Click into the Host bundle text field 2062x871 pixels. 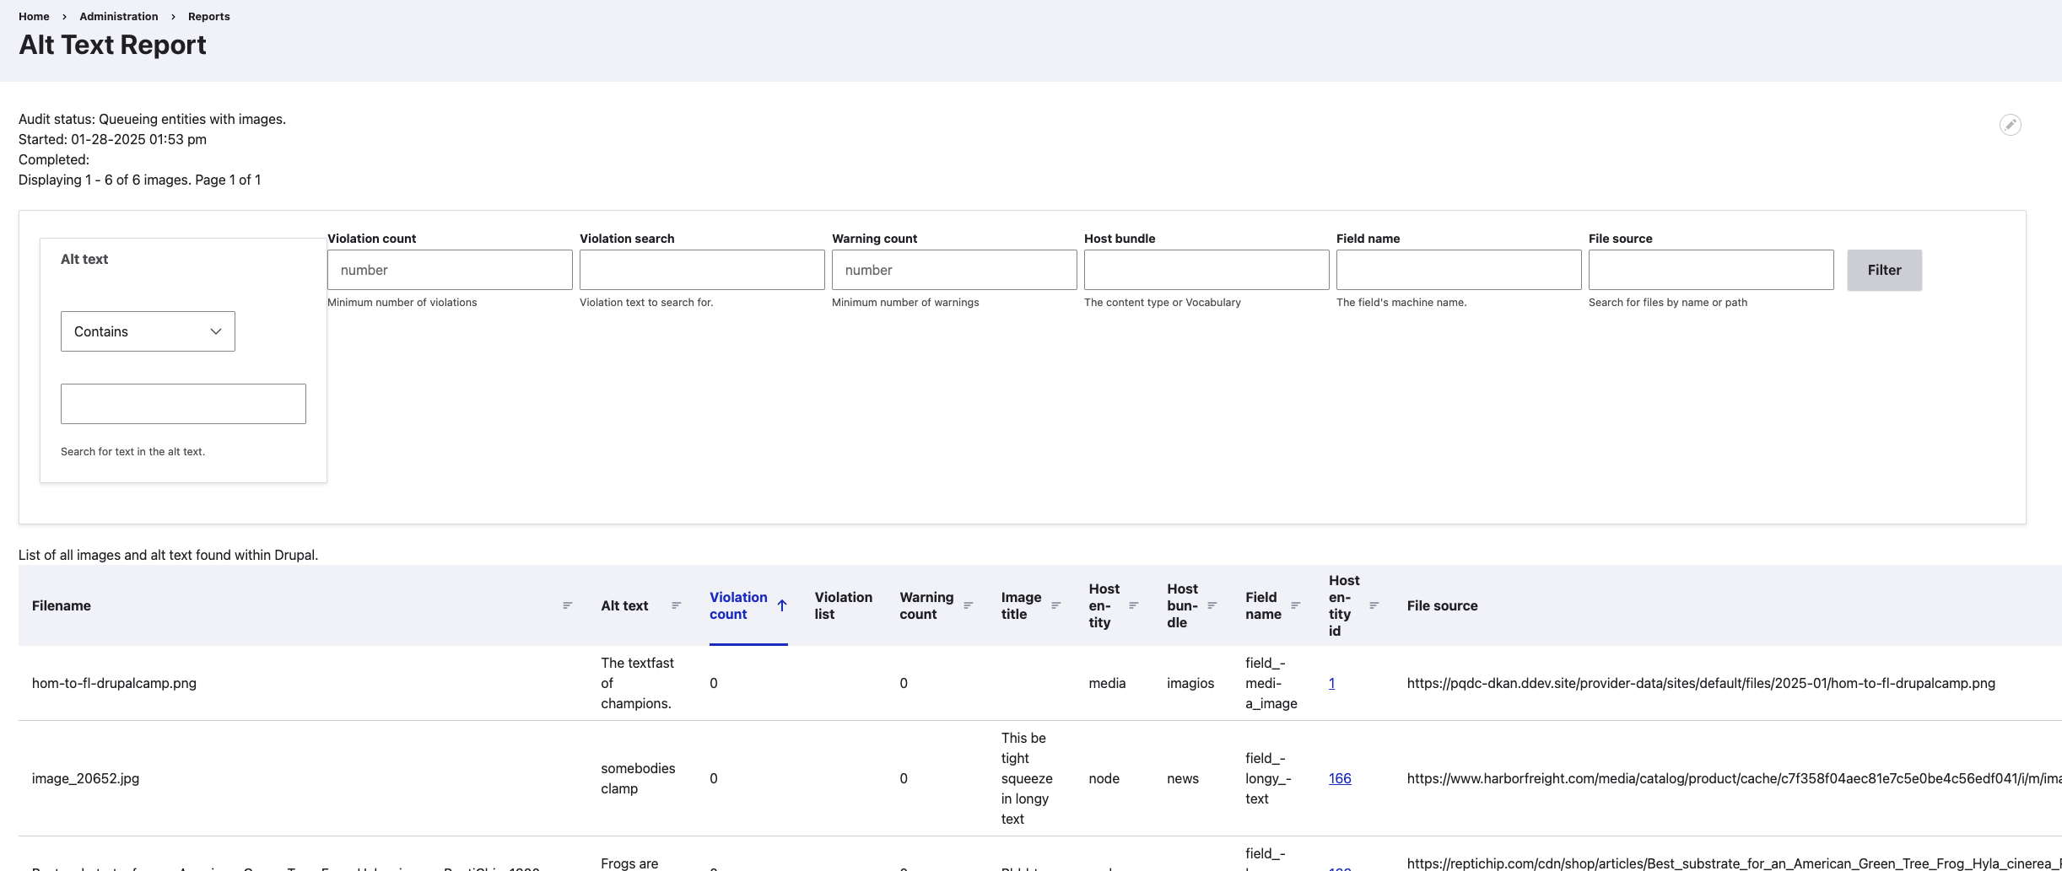tap(1206, 270)
